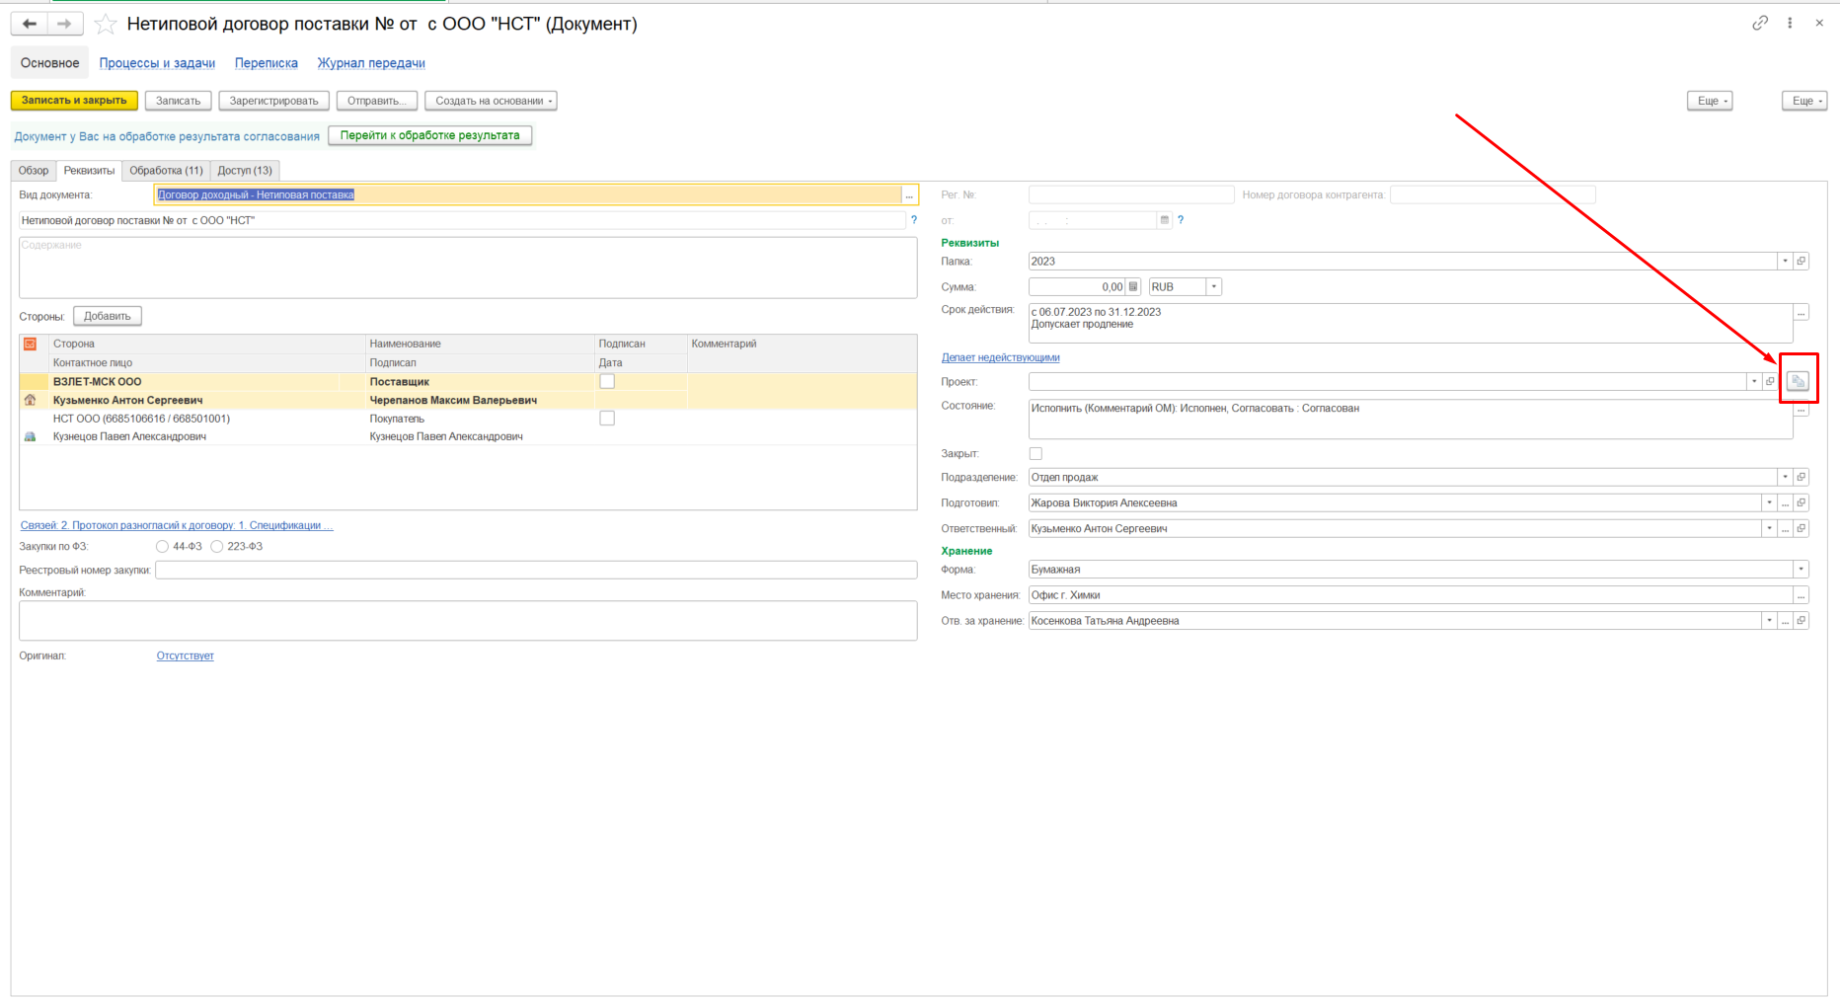Screen dimensions: 1840x1001
Task: Click the blue help question mark beside document title
Action: click(x=914, y=220)
